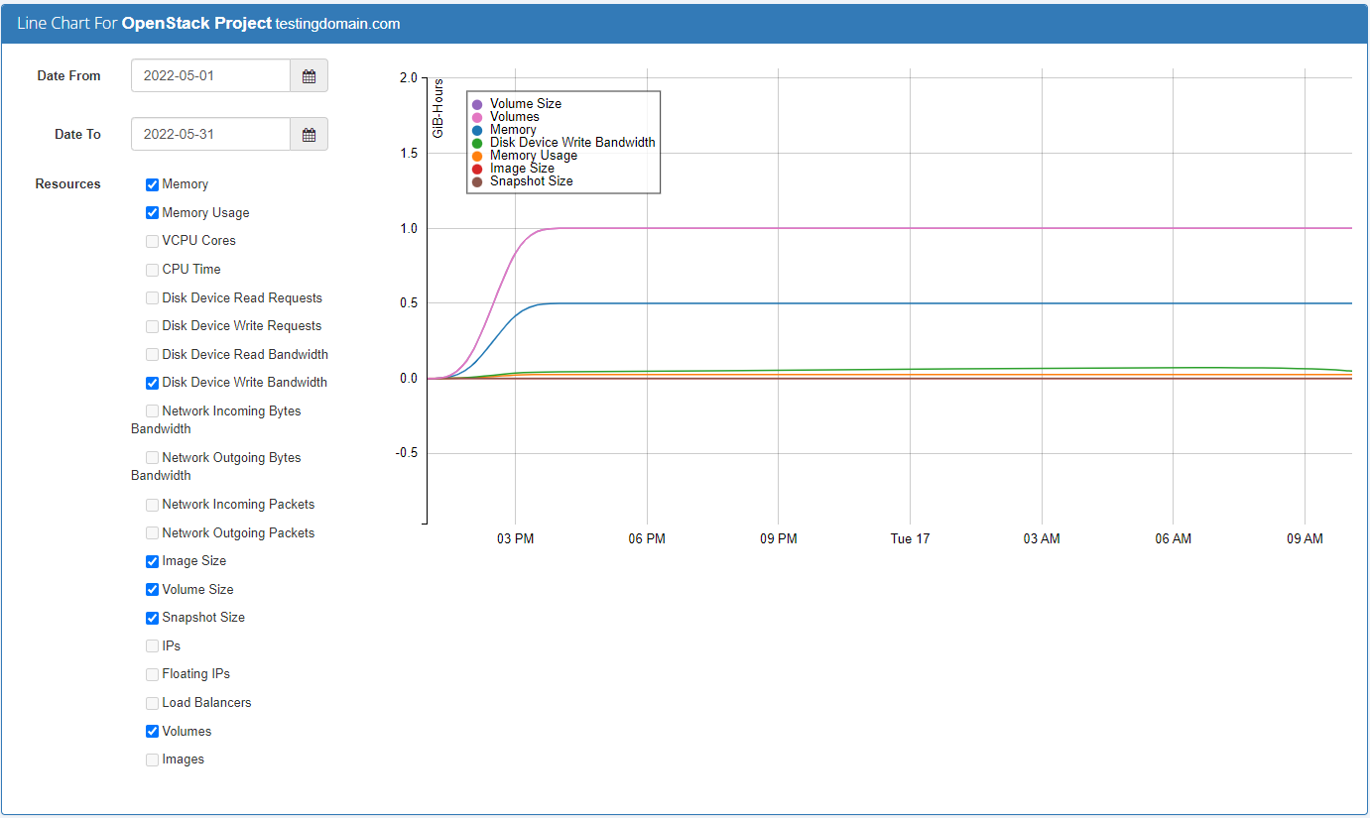1370x818 pixels.
Task: Click the Date From input field
Action: tap(210, 76)
